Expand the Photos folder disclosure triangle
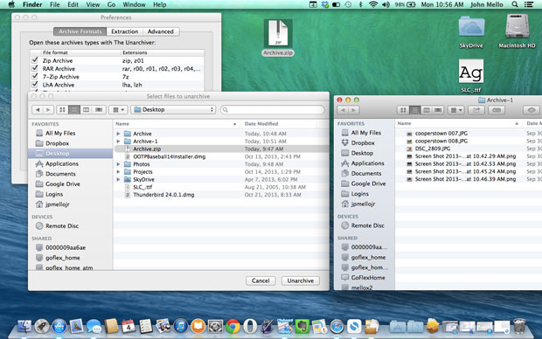This screenshot has height=339, width=542. point(118,164)
